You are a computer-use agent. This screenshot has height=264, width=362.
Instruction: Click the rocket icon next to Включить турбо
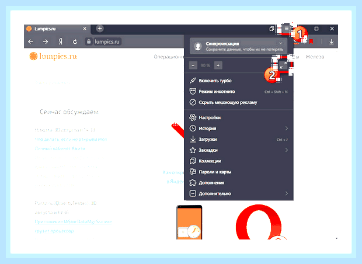pos(193,81)
